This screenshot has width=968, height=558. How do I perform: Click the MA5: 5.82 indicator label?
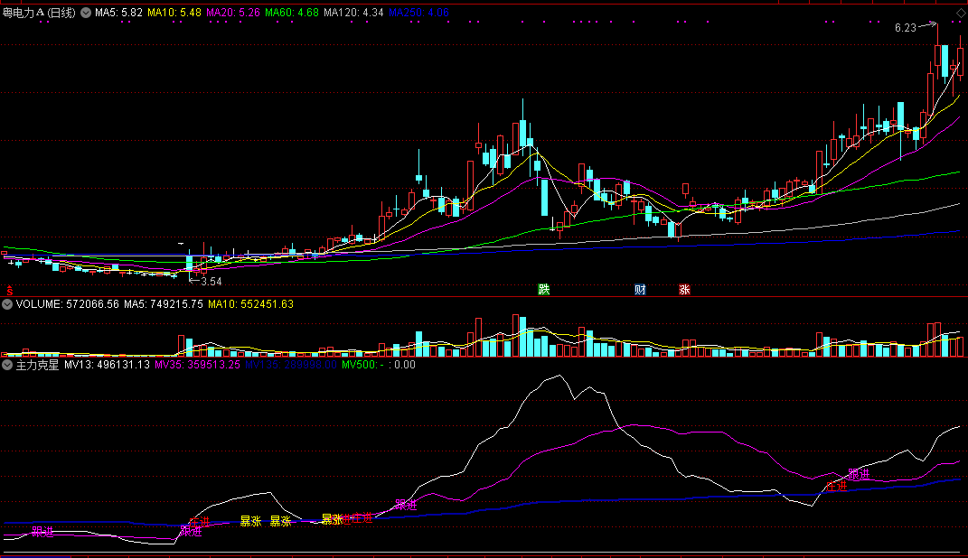[118, 13]
